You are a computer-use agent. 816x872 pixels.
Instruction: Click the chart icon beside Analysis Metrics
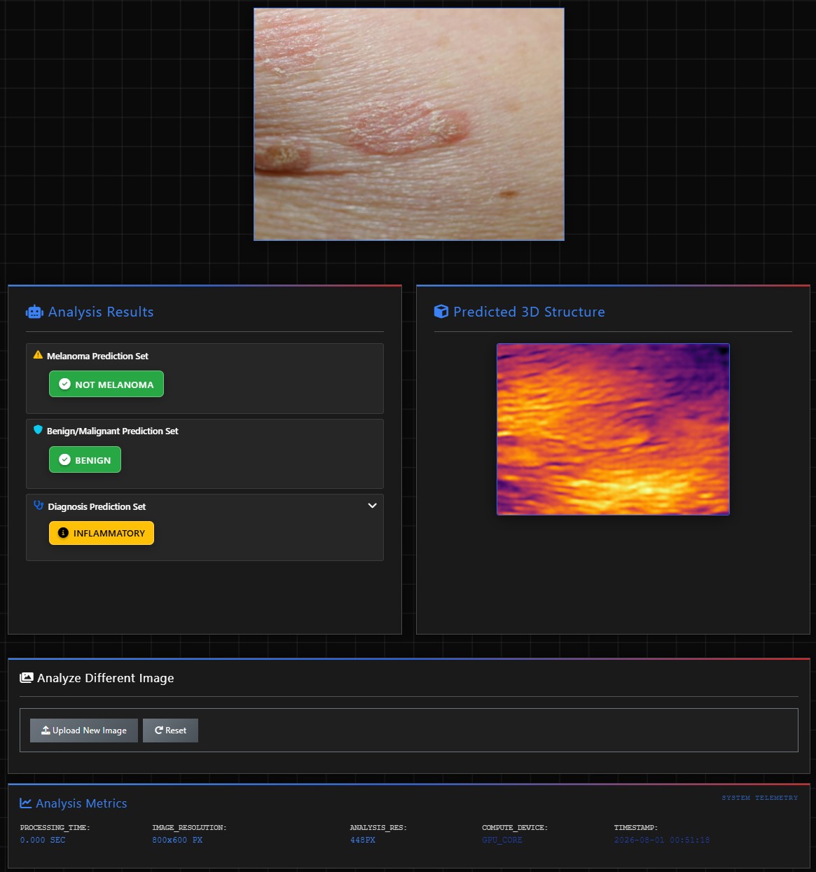(26, 803)
